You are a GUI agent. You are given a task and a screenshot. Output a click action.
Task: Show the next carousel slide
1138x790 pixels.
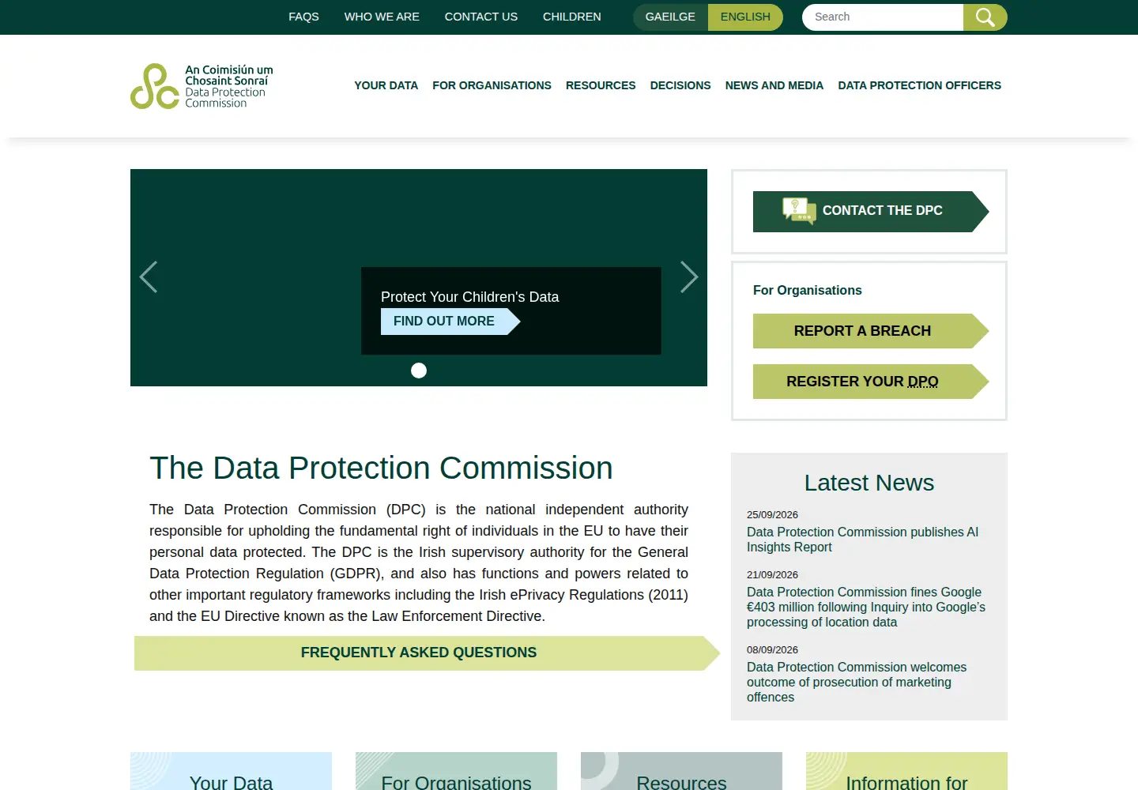pyautogui.click(x=689, y=277)
